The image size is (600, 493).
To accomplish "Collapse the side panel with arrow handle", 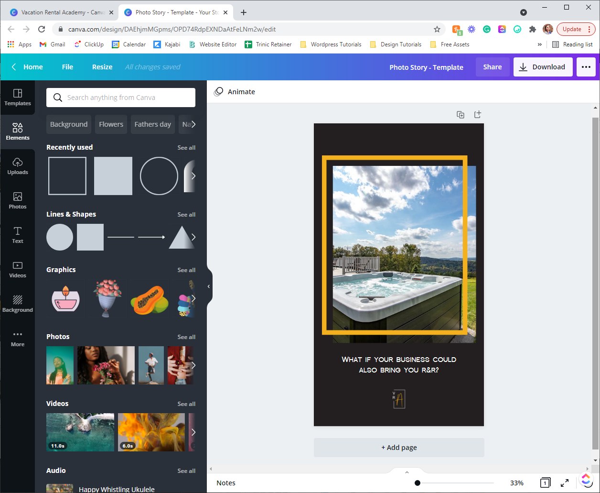I will tap(209, 286).
